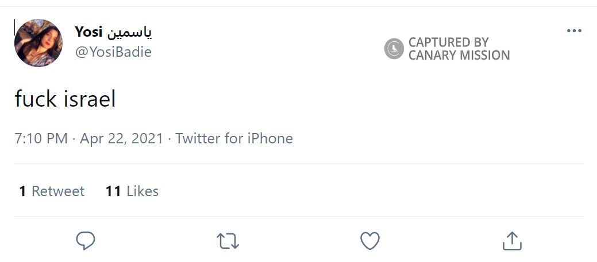Open Yosi's profile avatar picture
The width and height of the screenshot is (597, 262).
[x=38, y=43]
